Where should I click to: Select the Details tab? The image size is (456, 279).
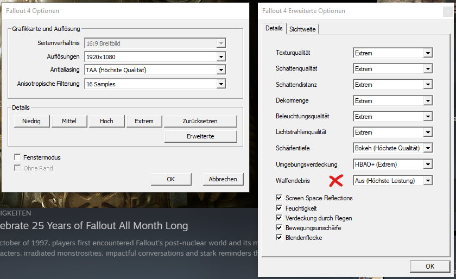(x=274, y=29)
